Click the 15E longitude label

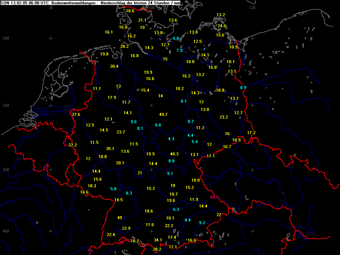coord(252,8)
